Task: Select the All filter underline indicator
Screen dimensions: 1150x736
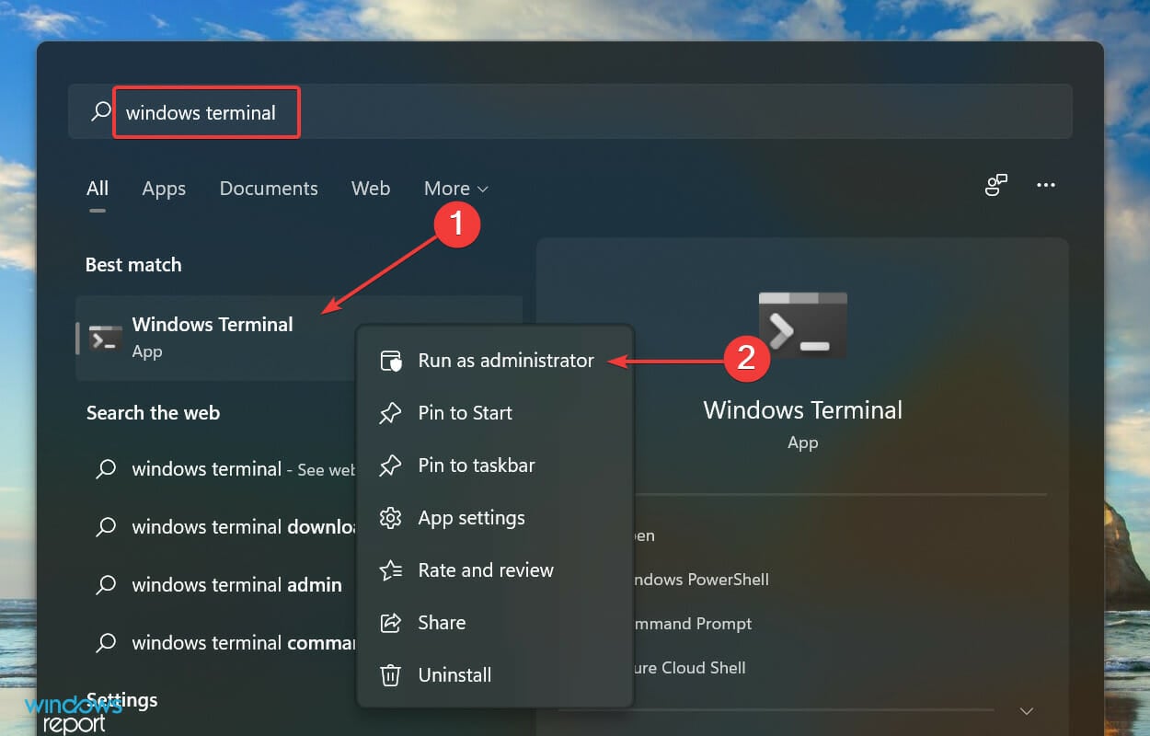Action: tap(98, 212)
